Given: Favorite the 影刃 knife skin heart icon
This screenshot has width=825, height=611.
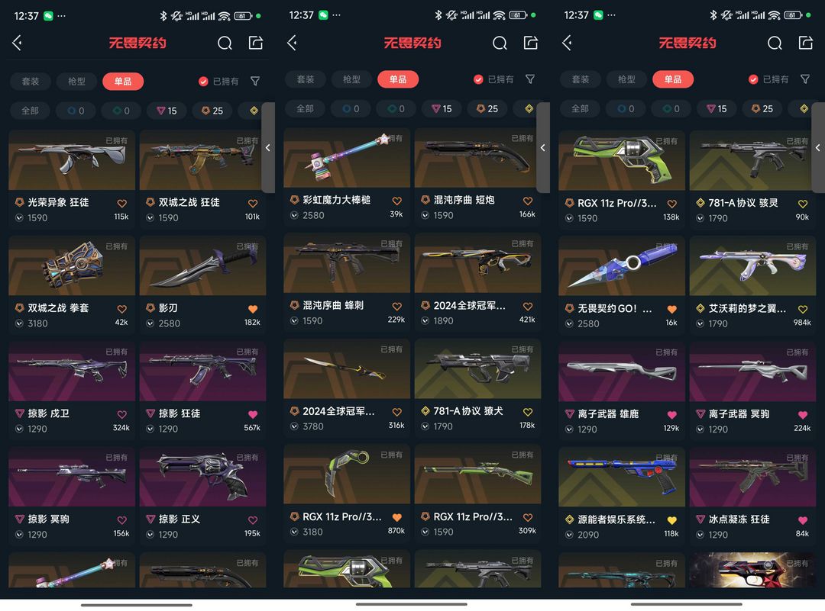Looking at the screenshot, I should pos(253,309).
